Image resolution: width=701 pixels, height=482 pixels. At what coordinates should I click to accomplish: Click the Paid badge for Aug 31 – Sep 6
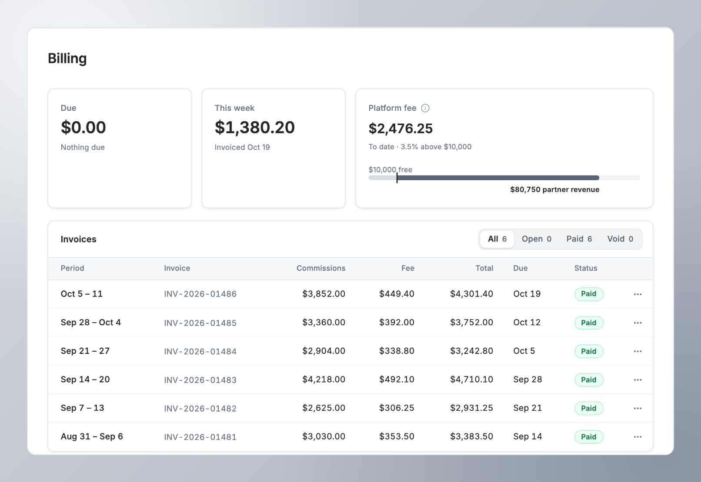coord(589,437)
